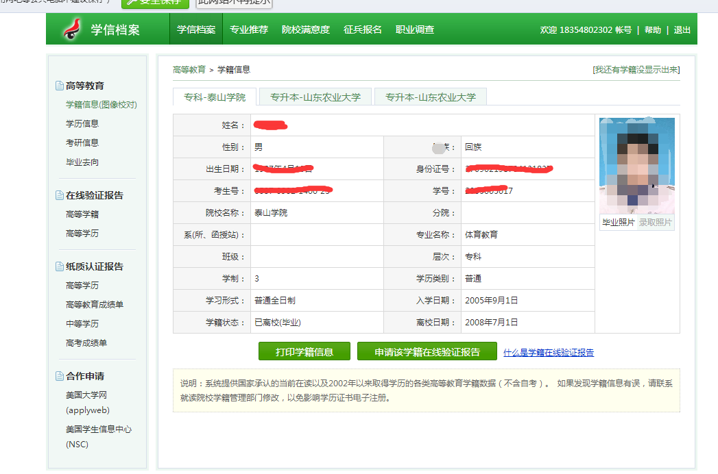This screenshot has height=474, width=718.
Task: Select the 专科-泰山学院 tab
Action: (x=216, y=97)
